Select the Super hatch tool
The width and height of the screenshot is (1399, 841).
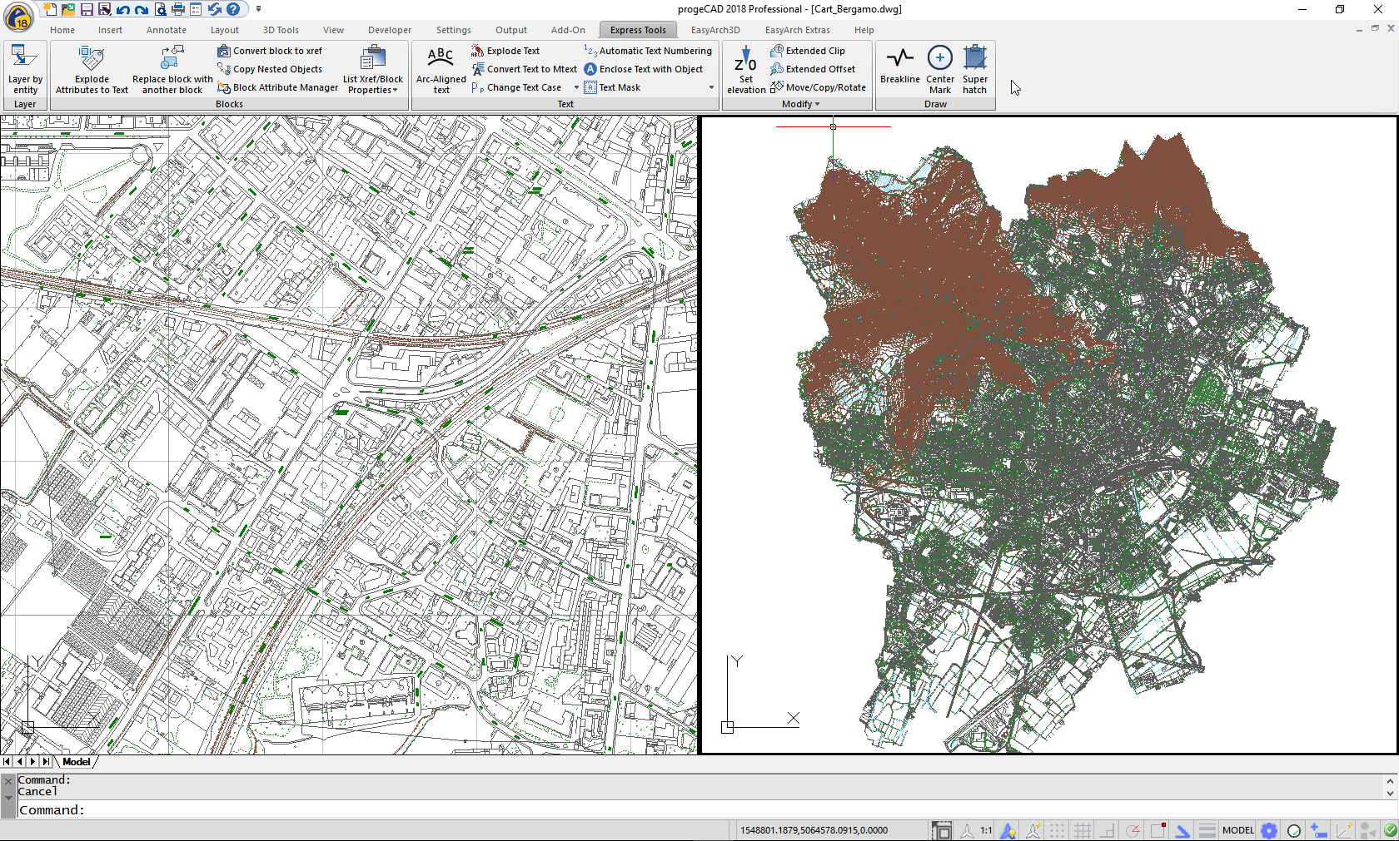coord(975,69)
